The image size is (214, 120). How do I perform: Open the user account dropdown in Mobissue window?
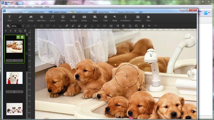pyautogui.click(x=209, y=13)
